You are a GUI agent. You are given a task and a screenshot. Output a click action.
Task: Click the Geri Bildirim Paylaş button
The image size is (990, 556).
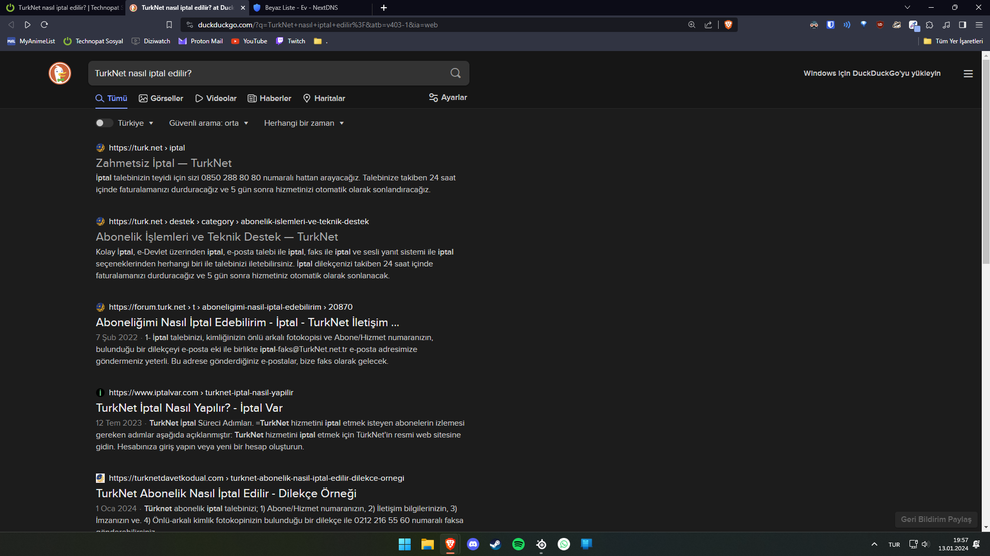pyautogui.click(x=936, y=519)
